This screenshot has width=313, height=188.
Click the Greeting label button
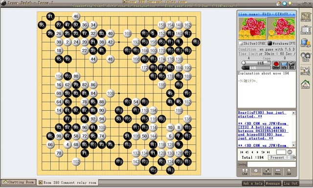click(x=242, y=165)
